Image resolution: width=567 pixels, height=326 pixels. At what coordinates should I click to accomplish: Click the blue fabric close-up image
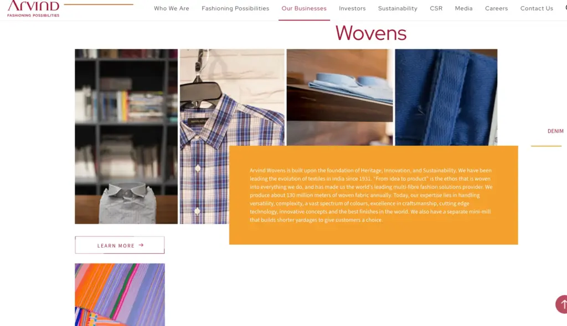pyautogui.click(x=446, y=97)
